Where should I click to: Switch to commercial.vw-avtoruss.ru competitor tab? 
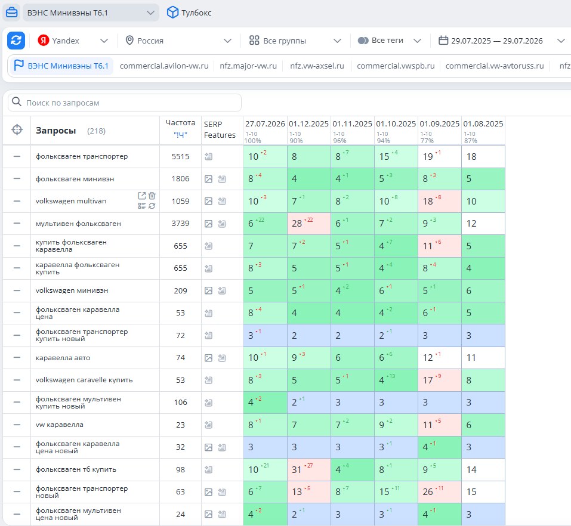[495, 66]
